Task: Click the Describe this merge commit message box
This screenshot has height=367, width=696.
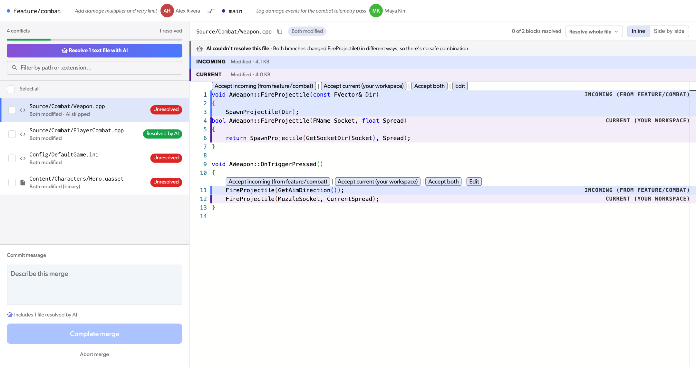Action: (94, 285)
